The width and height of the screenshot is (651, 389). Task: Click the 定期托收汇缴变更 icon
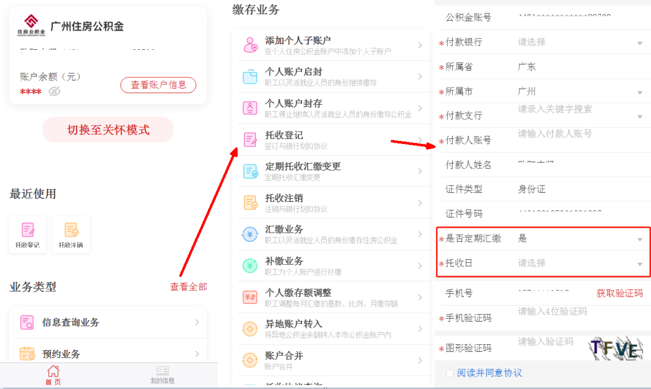(x=250, y=171)
